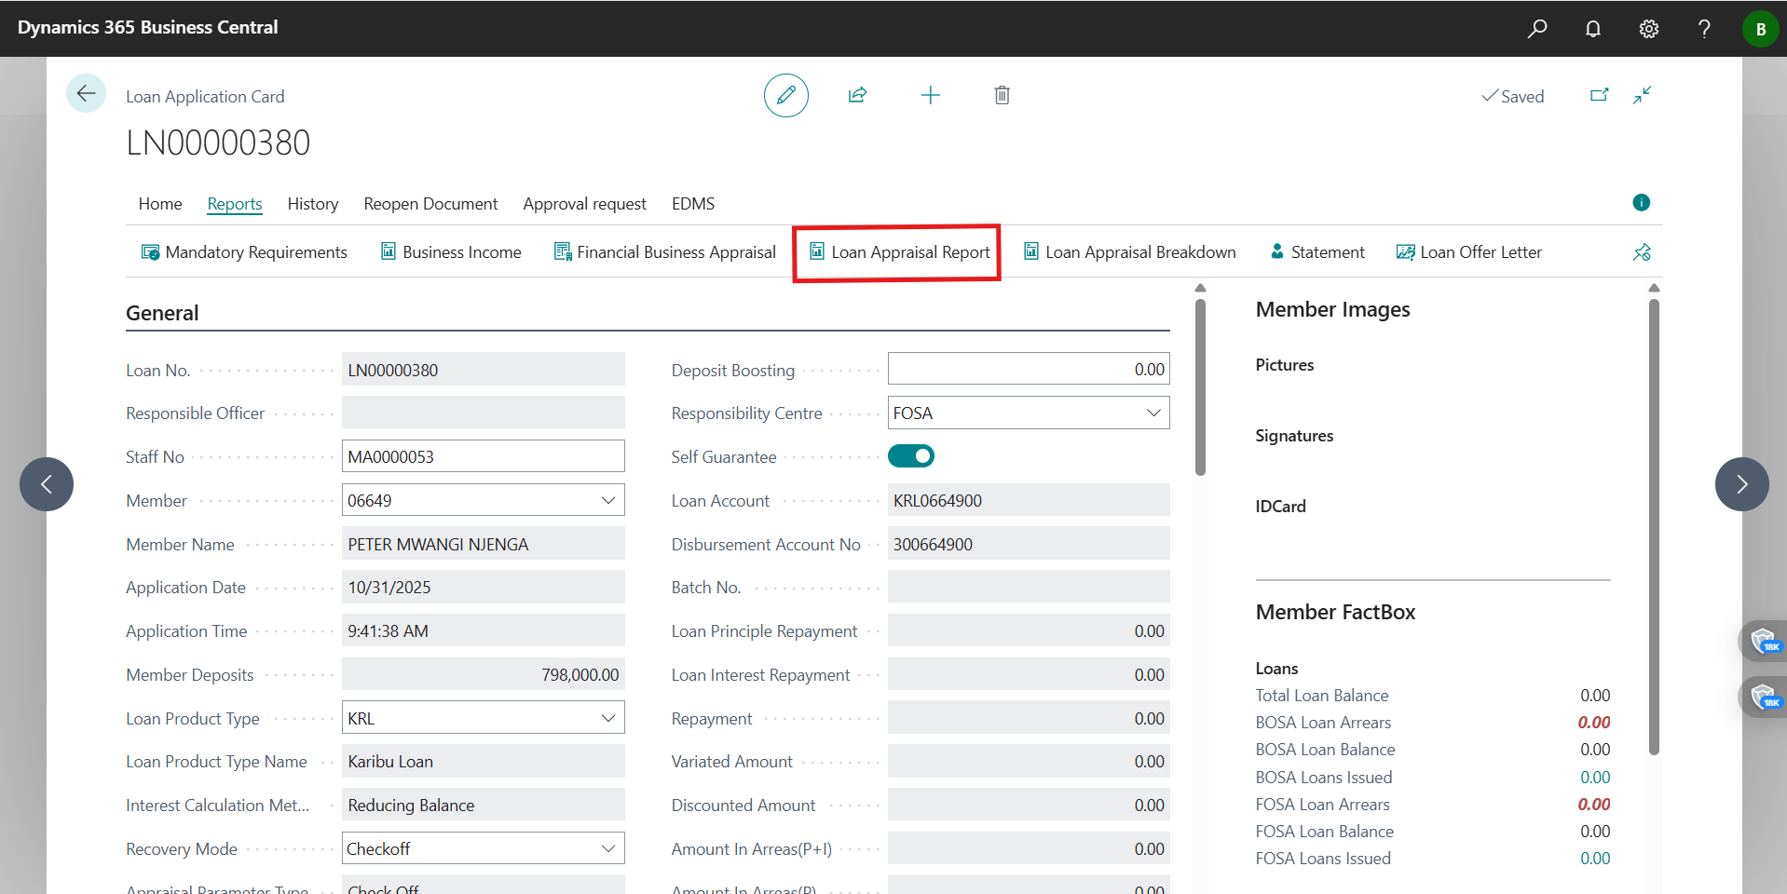1787x894 pixels.
Task: Open the Mandatory Requirements report
Action: coord(243,251)
